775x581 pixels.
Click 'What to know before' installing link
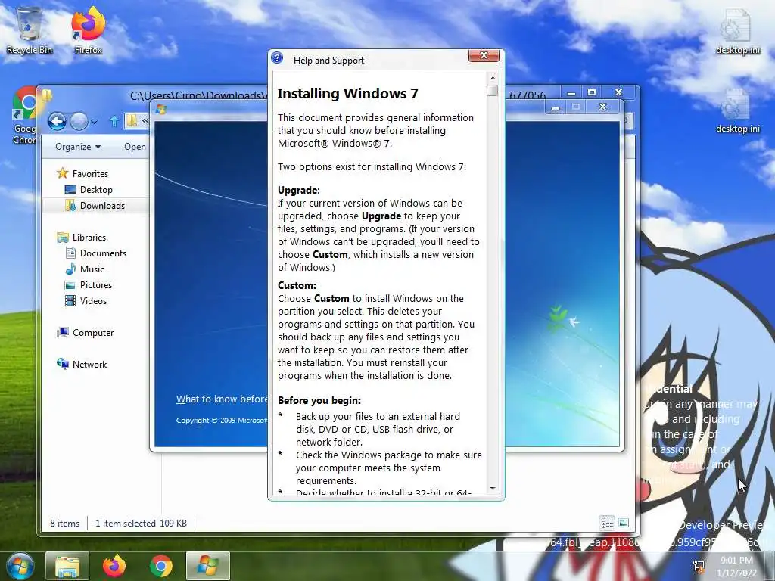tap(222, 399)
